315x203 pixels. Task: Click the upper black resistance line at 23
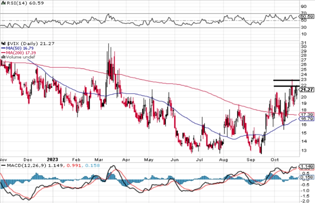(286, 80)
